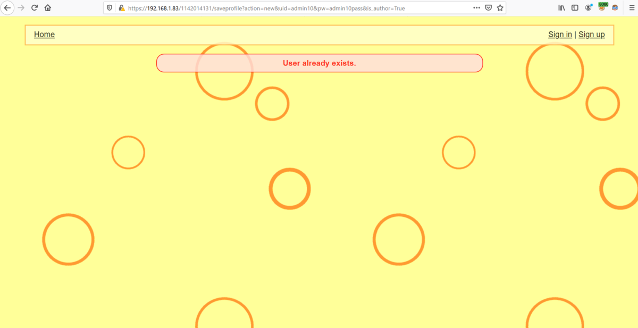This screenshot has width=638, height=328.
Task: Select the 'User already exists.' error message
Action: pyautogui.click(x=320, y=63)
